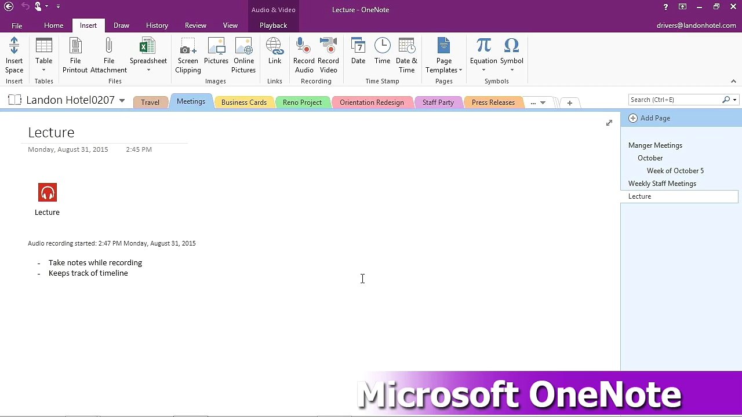Open the Staff Party section tab
Image resolution: width=742 pixels, height=417 pixels.
coord(438,103)
